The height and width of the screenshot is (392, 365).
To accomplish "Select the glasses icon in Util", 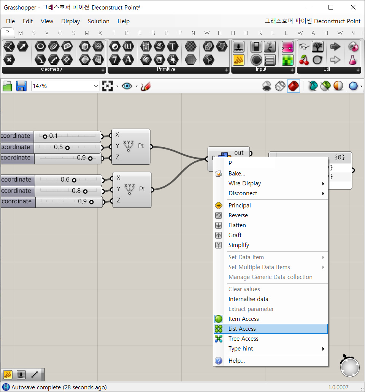I will (x=304, y=46).
